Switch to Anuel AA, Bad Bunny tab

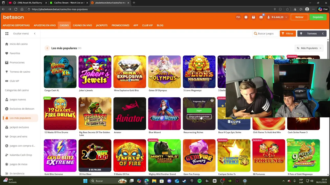point(28,3)
